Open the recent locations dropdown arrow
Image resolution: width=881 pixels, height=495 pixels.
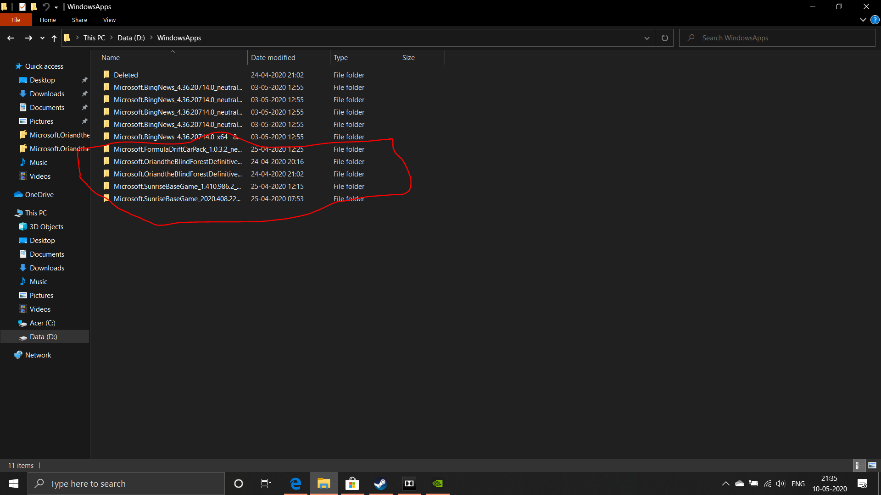tap(42, 38)
